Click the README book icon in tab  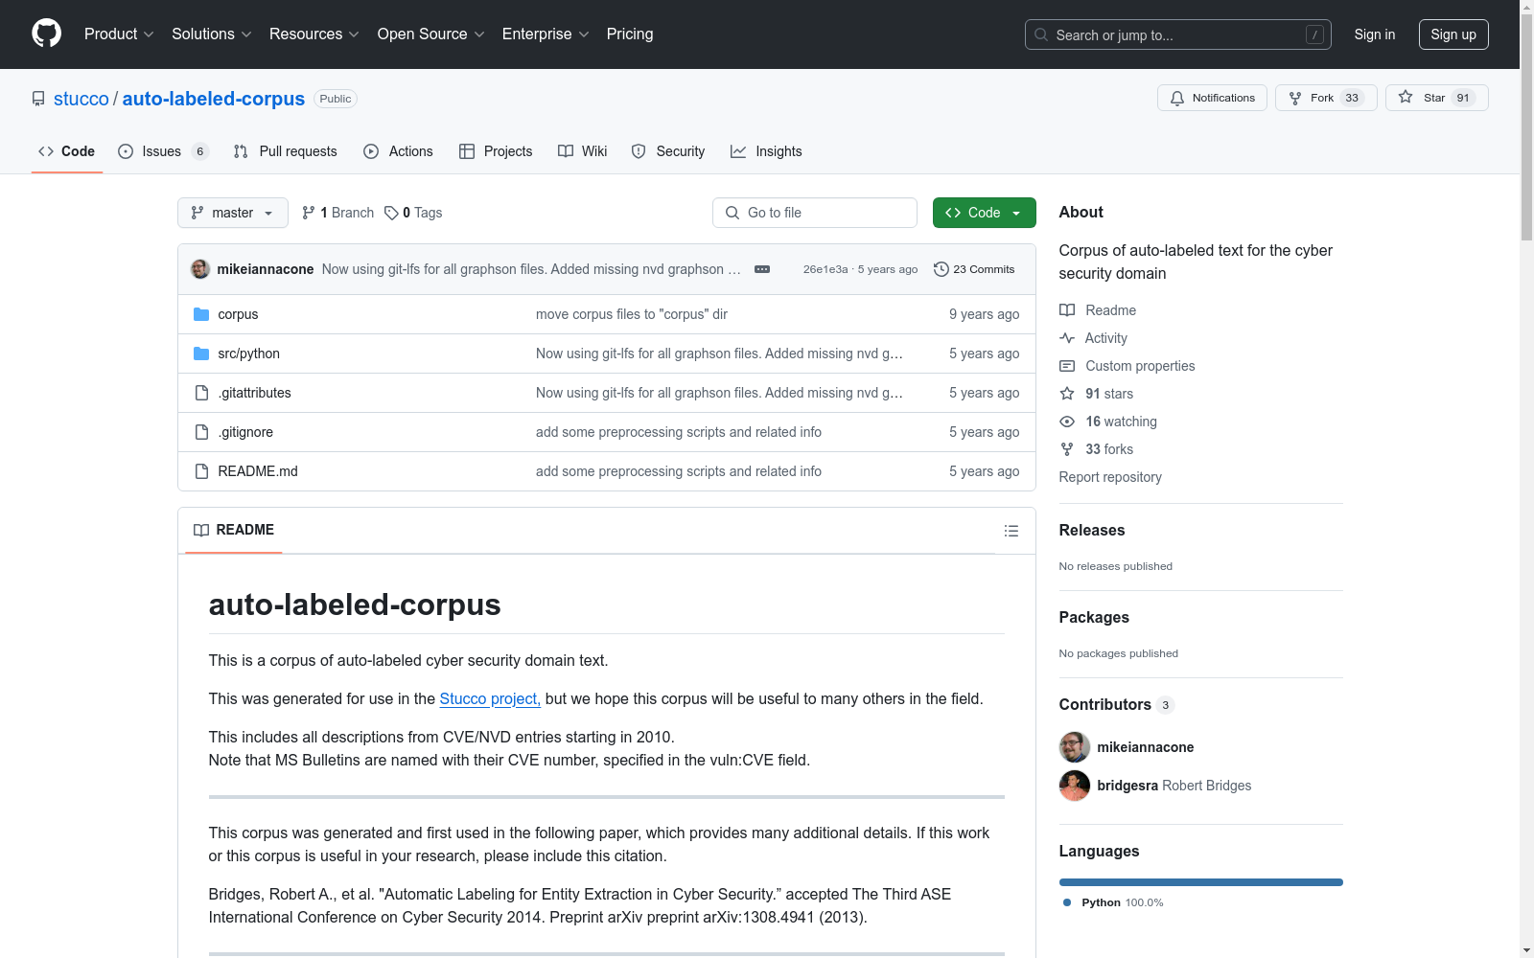pyautogui.click(x=201, y=530)
